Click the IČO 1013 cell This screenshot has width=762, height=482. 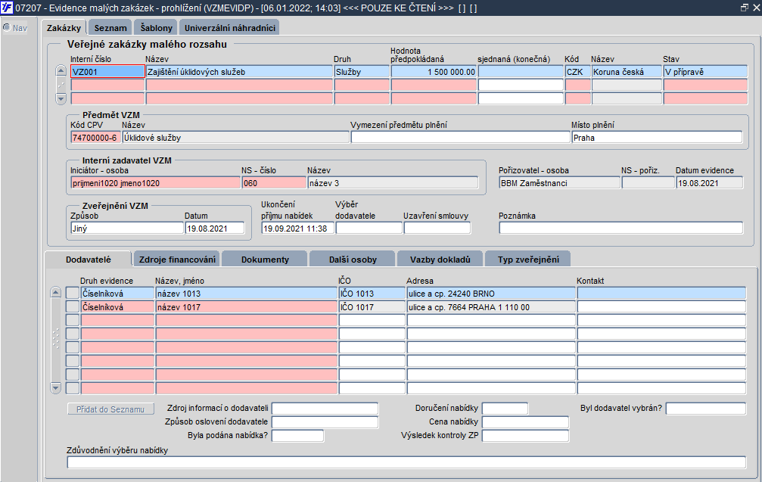click(372, 293)
